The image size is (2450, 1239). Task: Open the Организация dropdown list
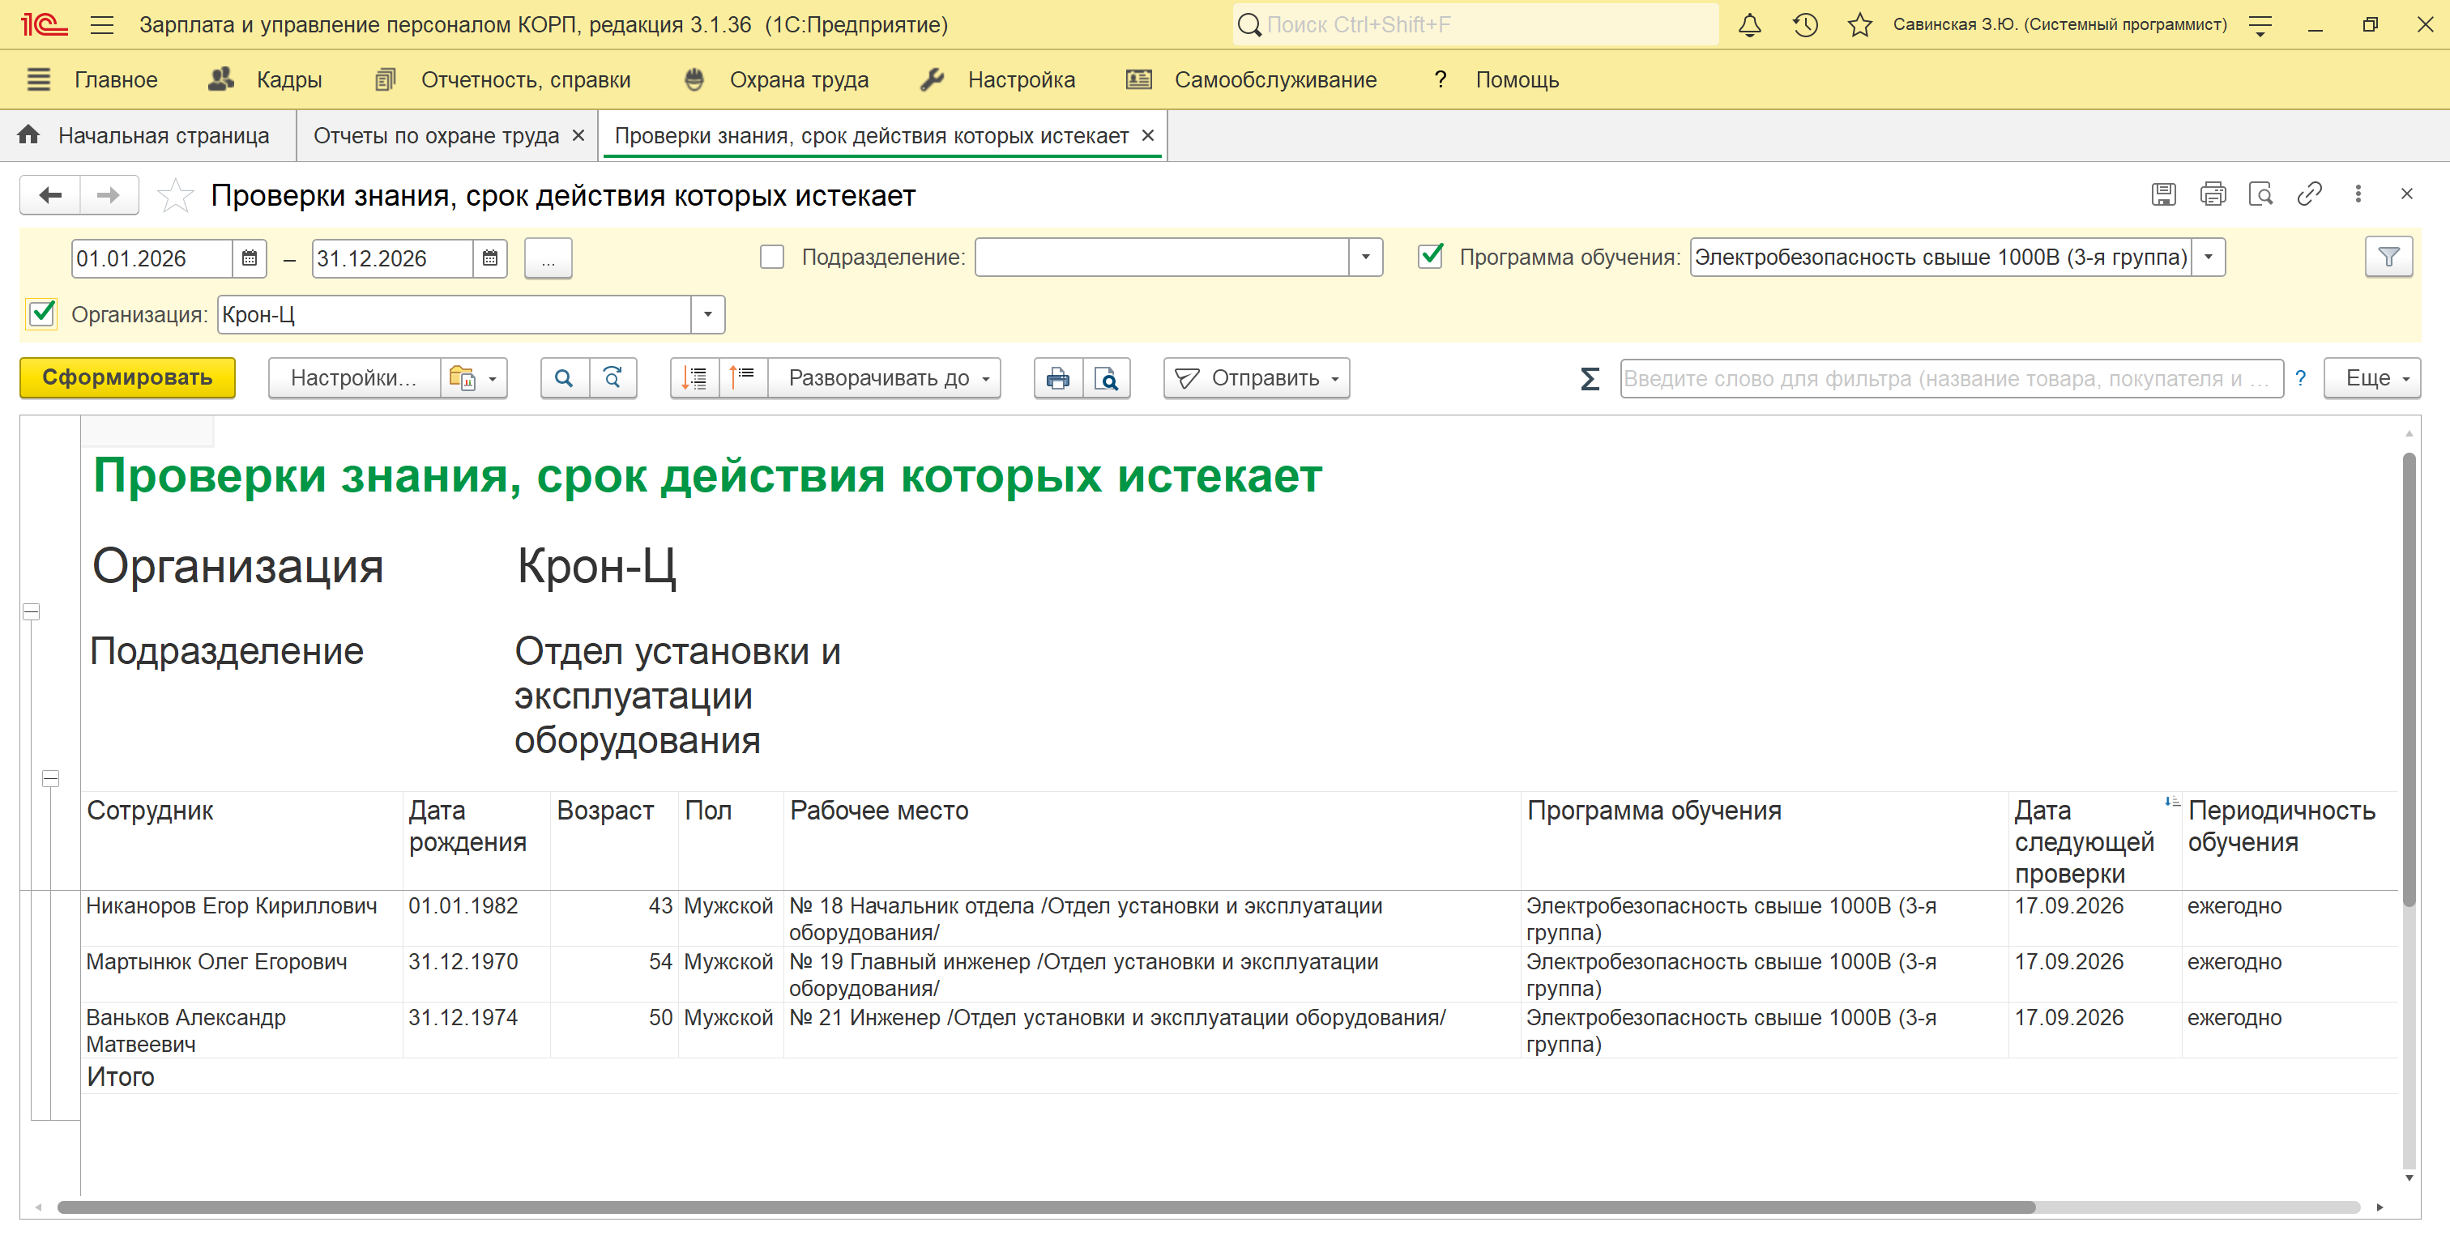click(x=707, y=315)
